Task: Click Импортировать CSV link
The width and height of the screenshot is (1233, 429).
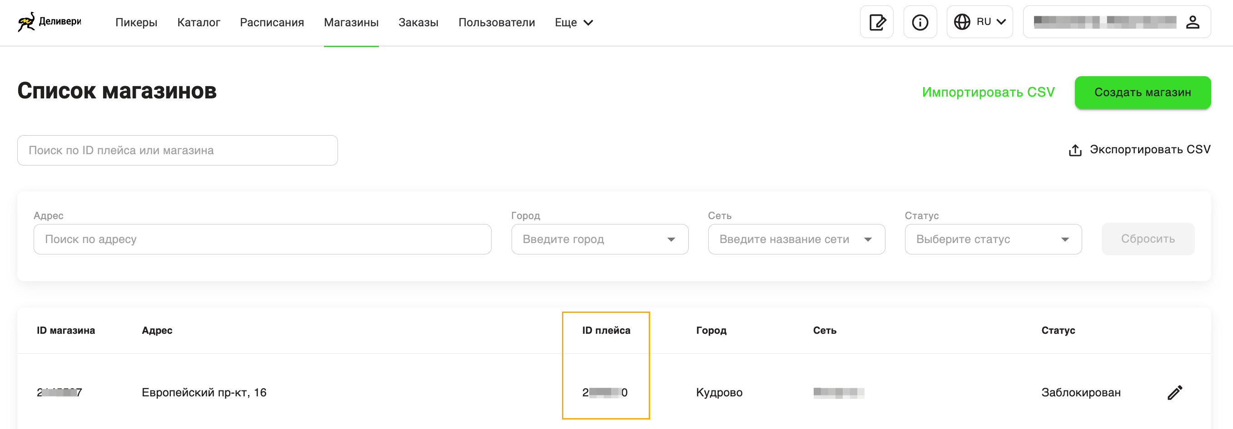Action: [988, 92]
